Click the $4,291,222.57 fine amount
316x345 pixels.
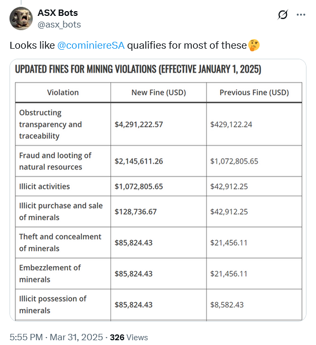[x=138, y=124]
